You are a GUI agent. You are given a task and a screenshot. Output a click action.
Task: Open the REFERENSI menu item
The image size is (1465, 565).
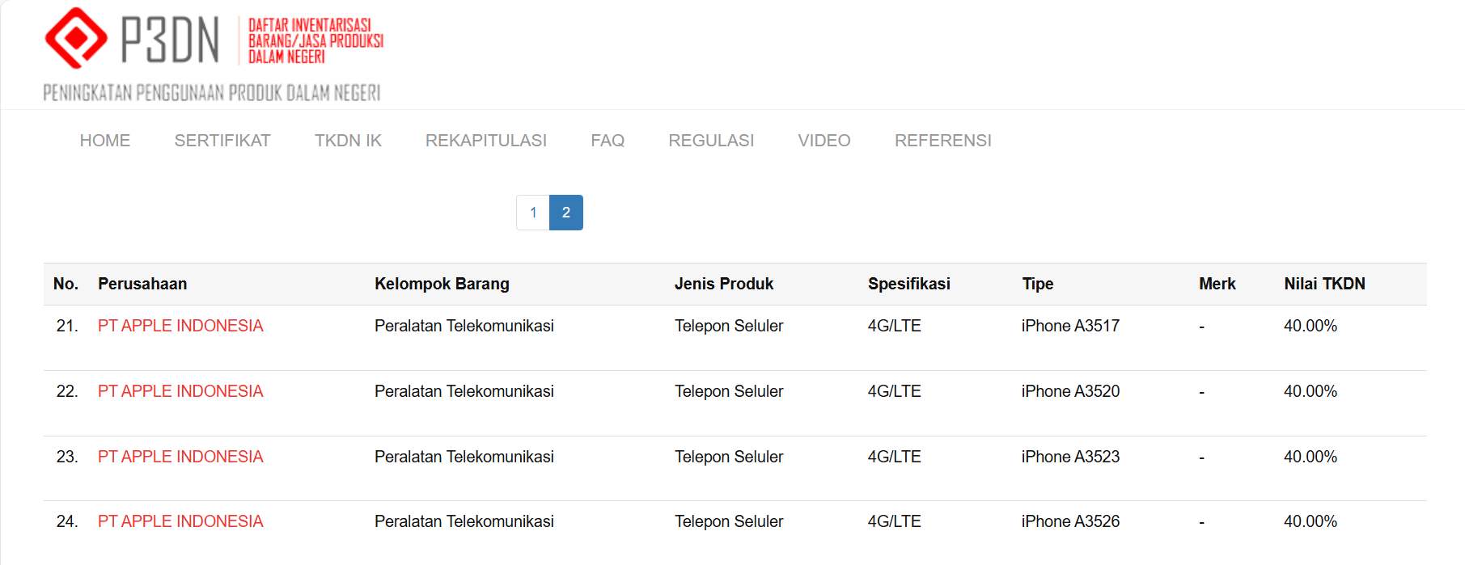coord(943,141)
